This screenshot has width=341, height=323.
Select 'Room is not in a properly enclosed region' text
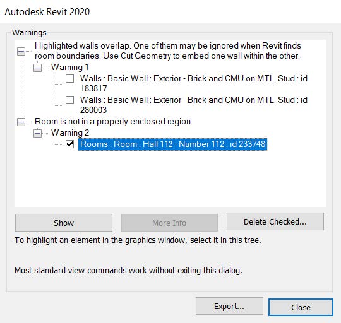click(x=112, y=121)
